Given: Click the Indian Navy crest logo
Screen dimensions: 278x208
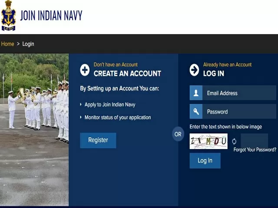Looking at the screenshot, I should pos(8,16).
